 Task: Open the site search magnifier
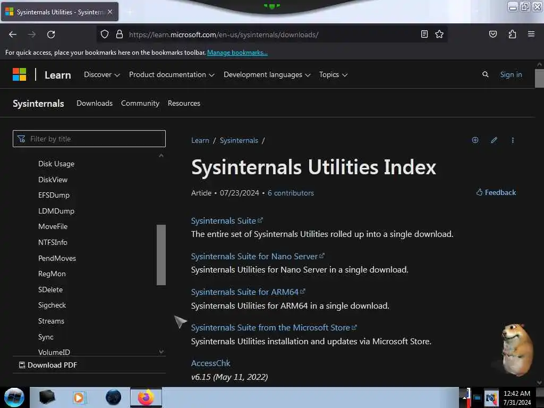pyautogui.click(x=486, y=74)
